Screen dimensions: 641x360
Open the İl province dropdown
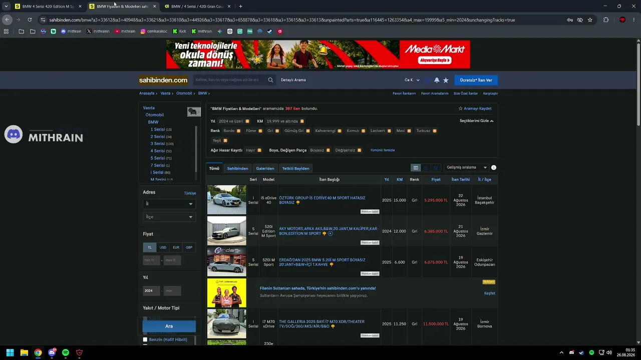169,204
